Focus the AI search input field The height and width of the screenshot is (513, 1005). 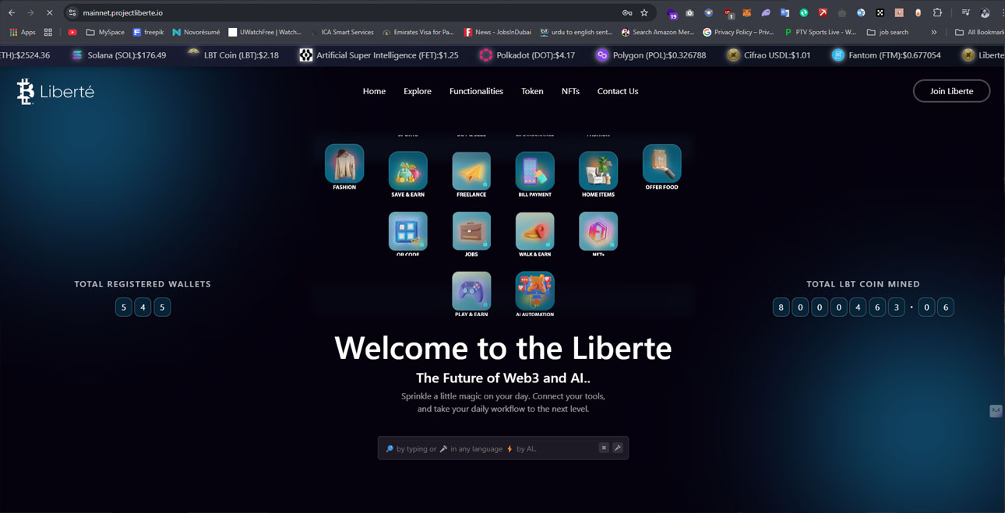click(491, 448)
